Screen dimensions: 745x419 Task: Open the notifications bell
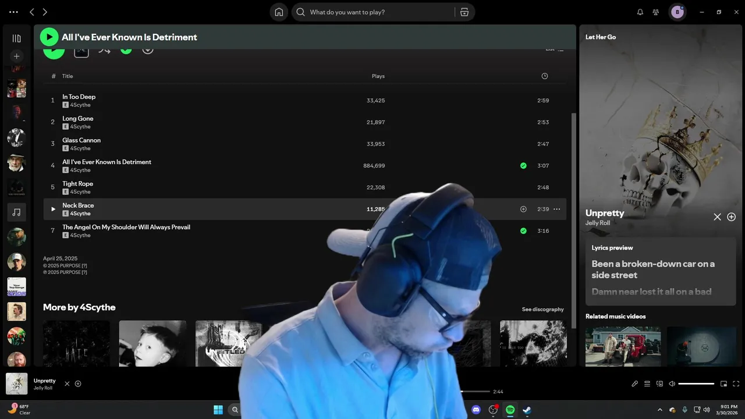click(640, 12)
